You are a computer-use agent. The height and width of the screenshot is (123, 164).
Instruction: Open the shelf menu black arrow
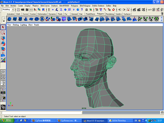click(x=4, y=21)
